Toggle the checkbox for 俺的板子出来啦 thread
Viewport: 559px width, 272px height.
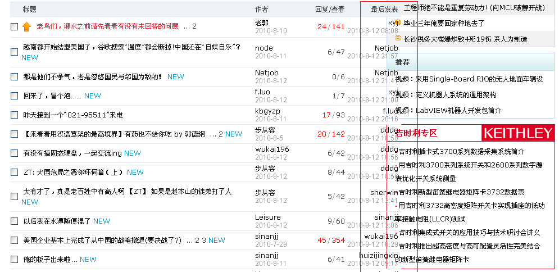point(14,260)
